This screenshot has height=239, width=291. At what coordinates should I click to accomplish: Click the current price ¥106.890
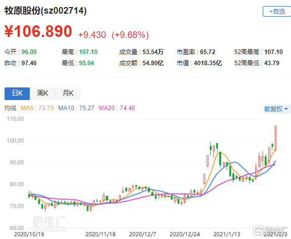pos(38,31)
